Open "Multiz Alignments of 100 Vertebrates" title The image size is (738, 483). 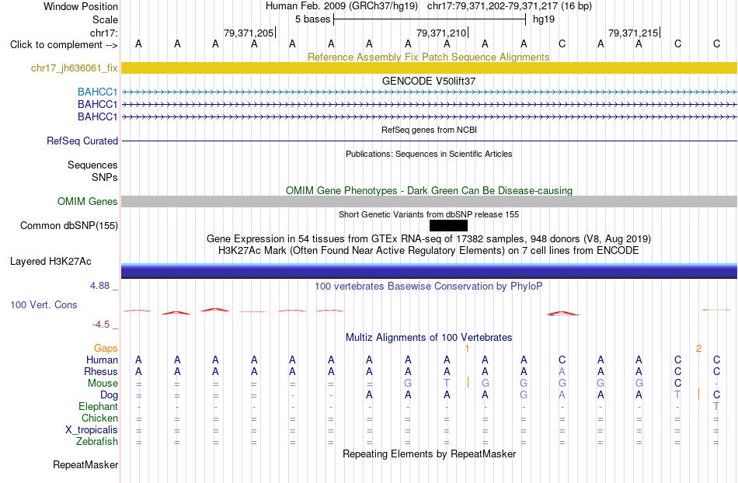click(429, 337)
